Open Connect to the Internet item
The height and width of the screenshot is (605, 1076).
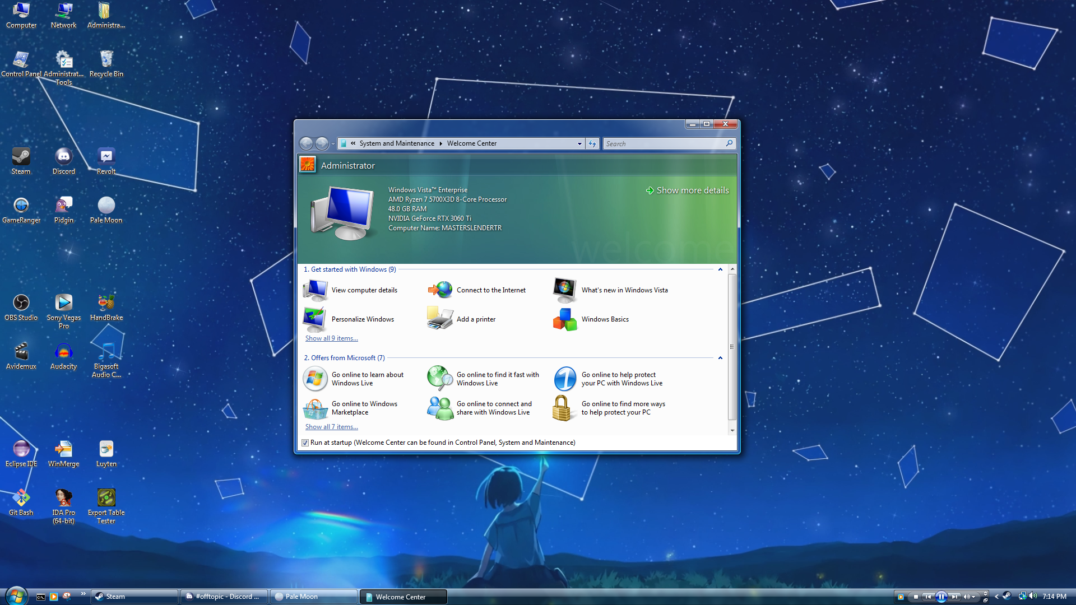[x=476, y=290]
